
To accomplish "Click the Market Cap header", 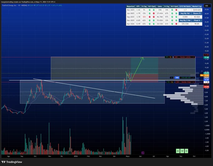I will tap(197, 6).
